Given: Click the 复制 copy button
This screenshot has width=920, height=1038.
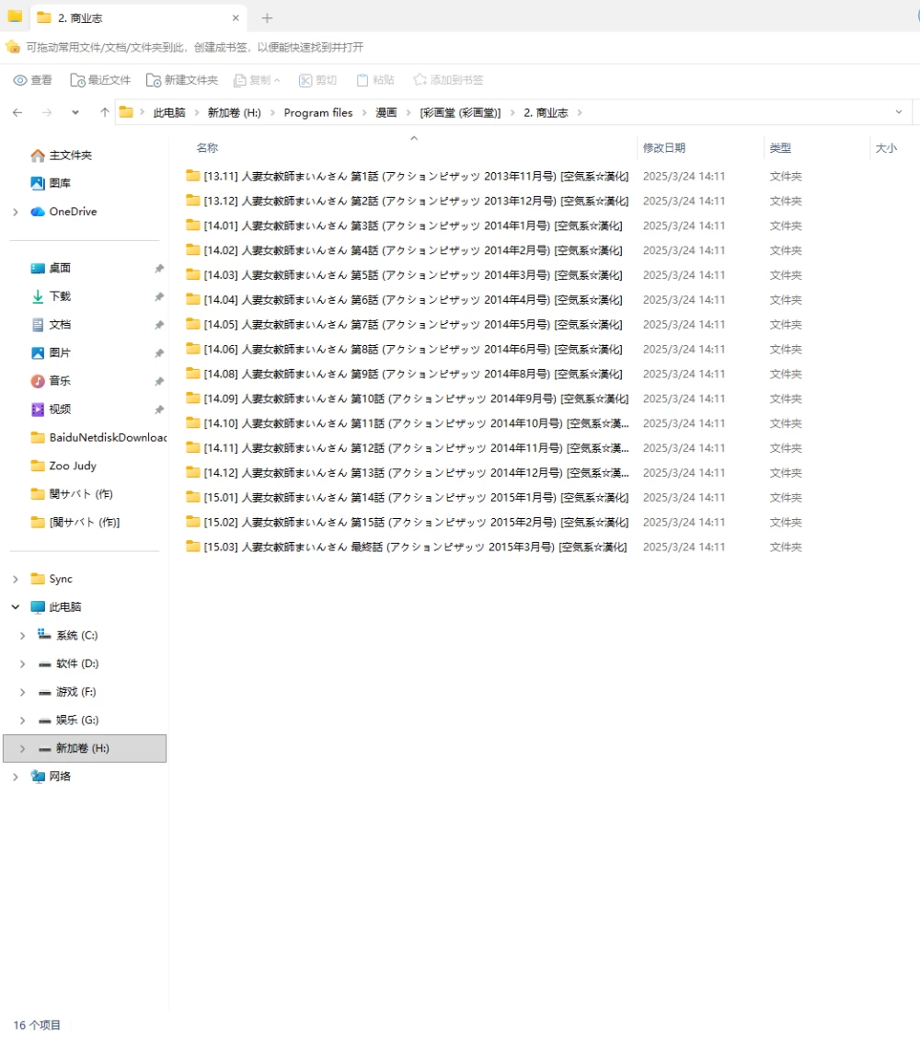Looking at the screenshot, I should [257, 80].
